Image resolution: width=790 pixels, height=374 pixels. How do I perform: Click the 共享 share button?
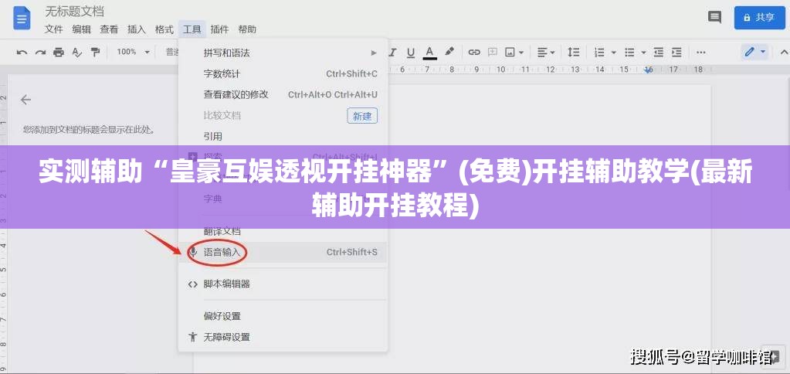pos(760,18)
